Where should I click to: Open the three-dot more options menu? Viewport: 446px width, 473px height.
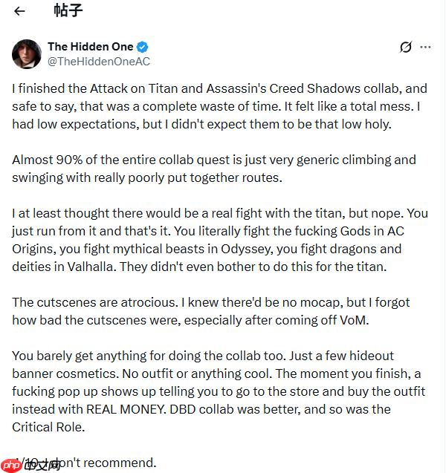[x=425, y=48]
